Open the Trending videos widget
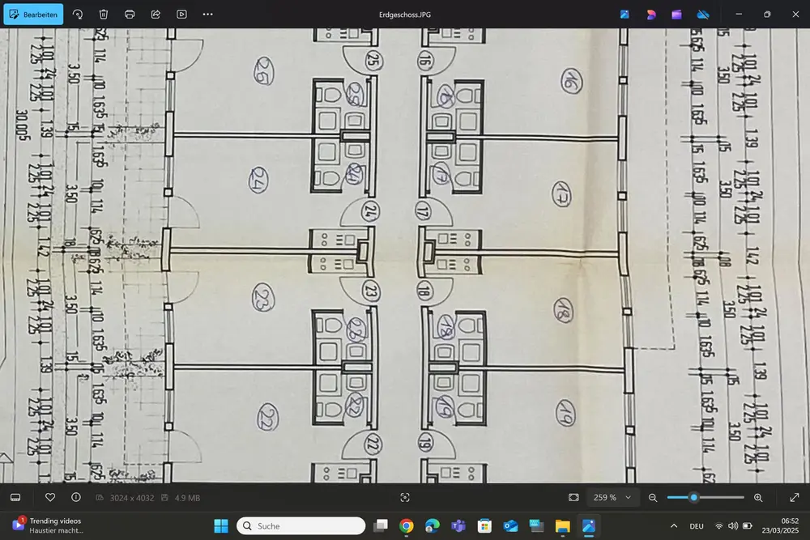Image resolution: width=810 pixels, height=540 pixels. [x=48, y=525]
